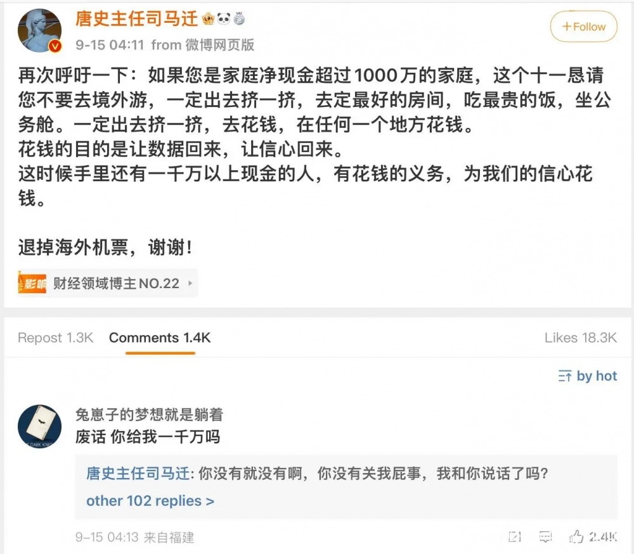Click the orange influence badge icon
The width and height of the screenshot is (634, 554).
pos(32,284)
